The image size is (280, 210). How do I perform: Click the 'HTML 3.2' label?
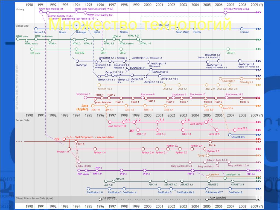pos(109,43)
